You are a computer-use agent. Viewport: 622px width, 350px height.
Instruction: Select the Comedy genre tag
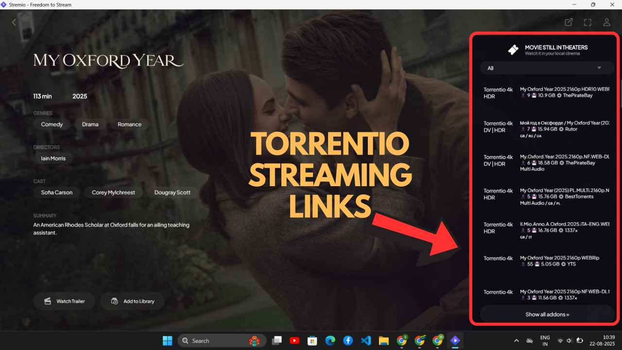click(52, 124)
